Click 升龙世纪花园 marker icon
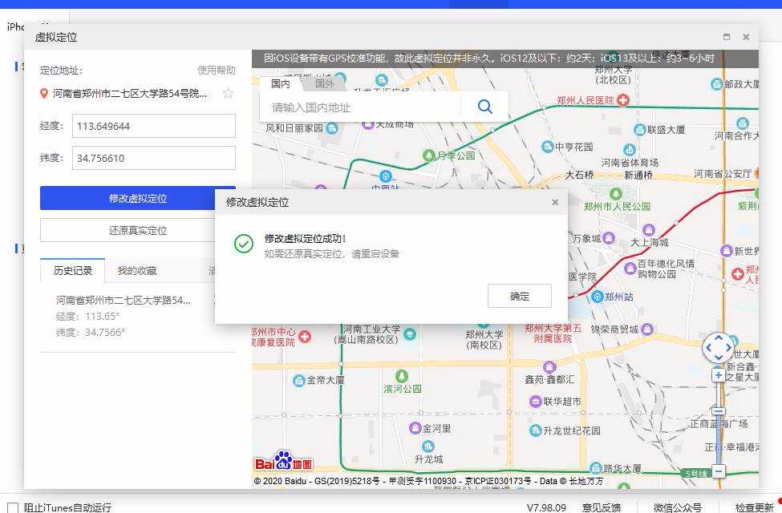Viewport: 782px width, 513px height. pos(536,430)
